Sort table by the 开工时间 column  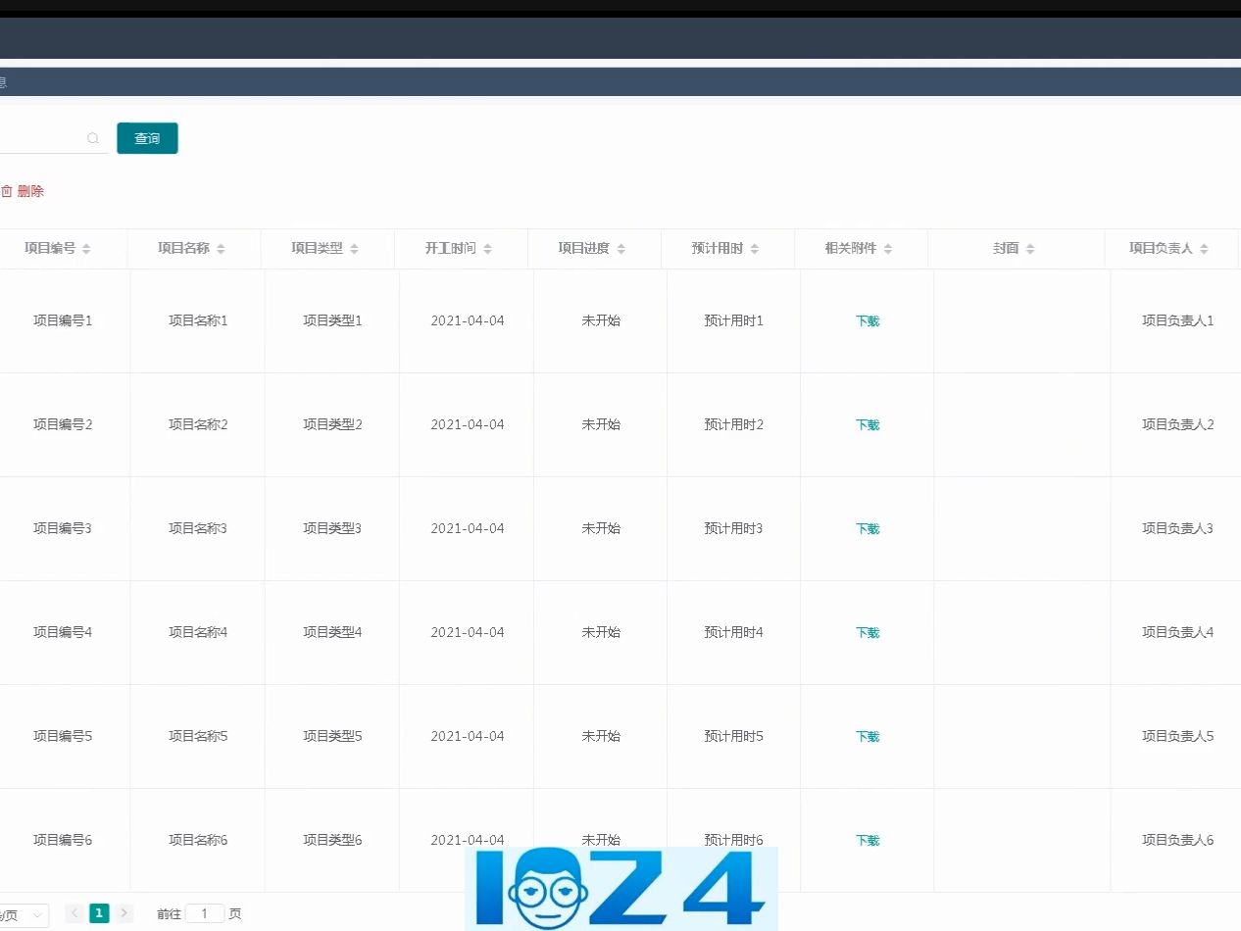(488, 248)
